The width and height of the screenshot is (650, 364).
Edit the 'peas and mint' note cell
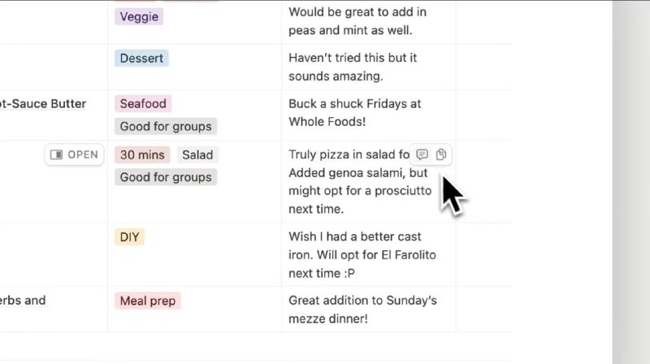click(x=369, y=22)
